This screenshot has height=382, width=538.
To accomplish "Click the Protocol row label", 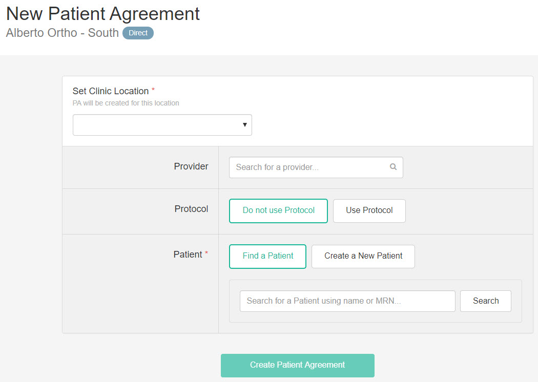I will point(191,209).
